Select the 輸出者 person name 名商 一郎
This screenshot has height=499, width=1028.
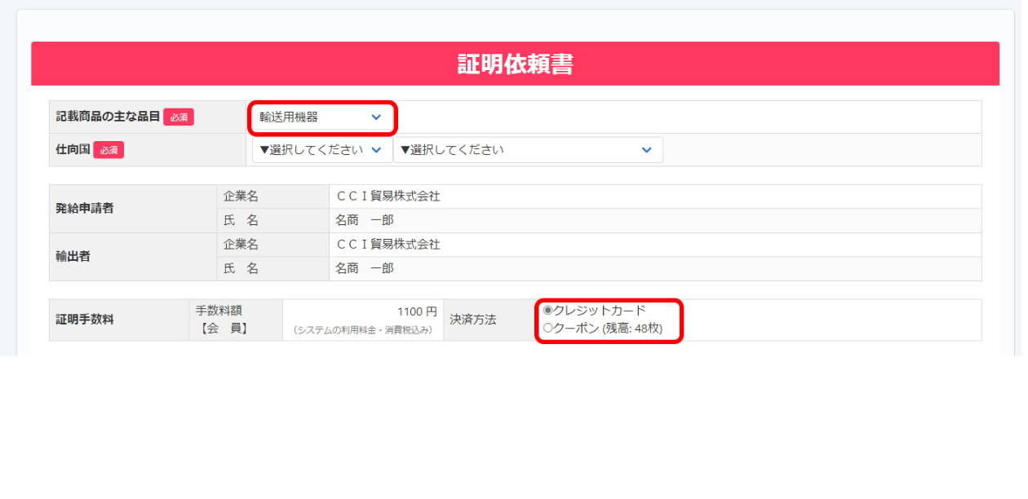[365, 268]
